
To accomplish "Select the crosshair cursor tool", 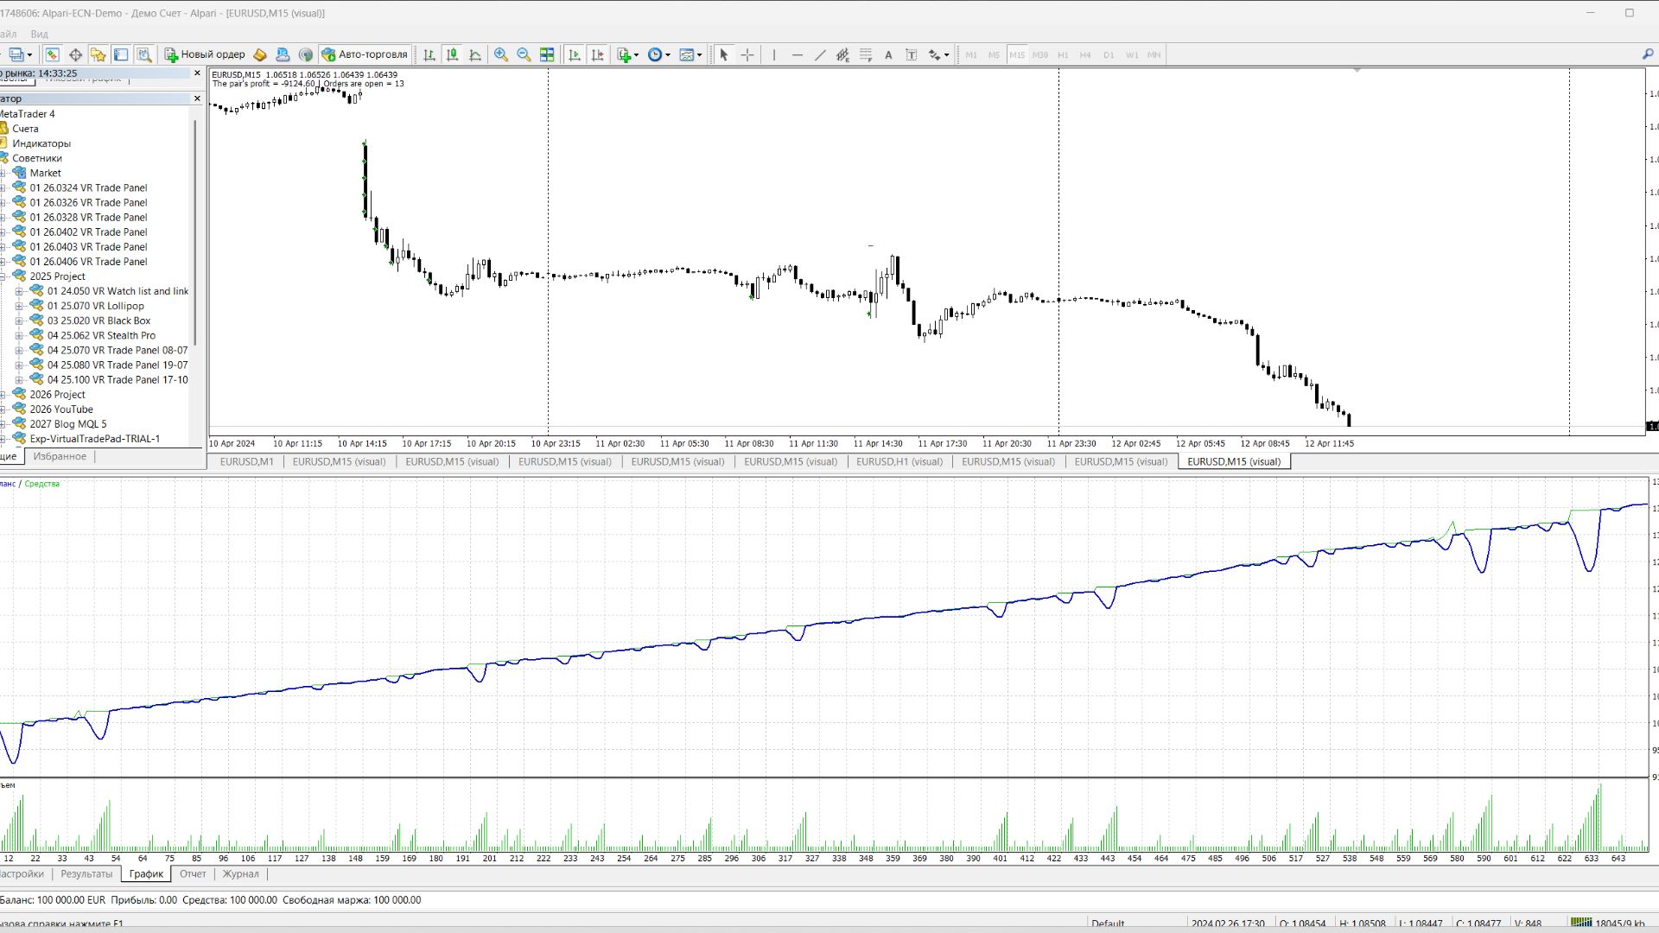I will tap(747, 54).
